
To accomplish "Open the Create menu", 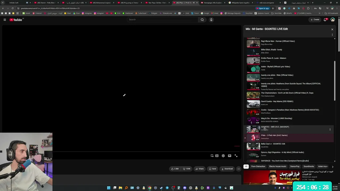I will (x=315, y=20).
